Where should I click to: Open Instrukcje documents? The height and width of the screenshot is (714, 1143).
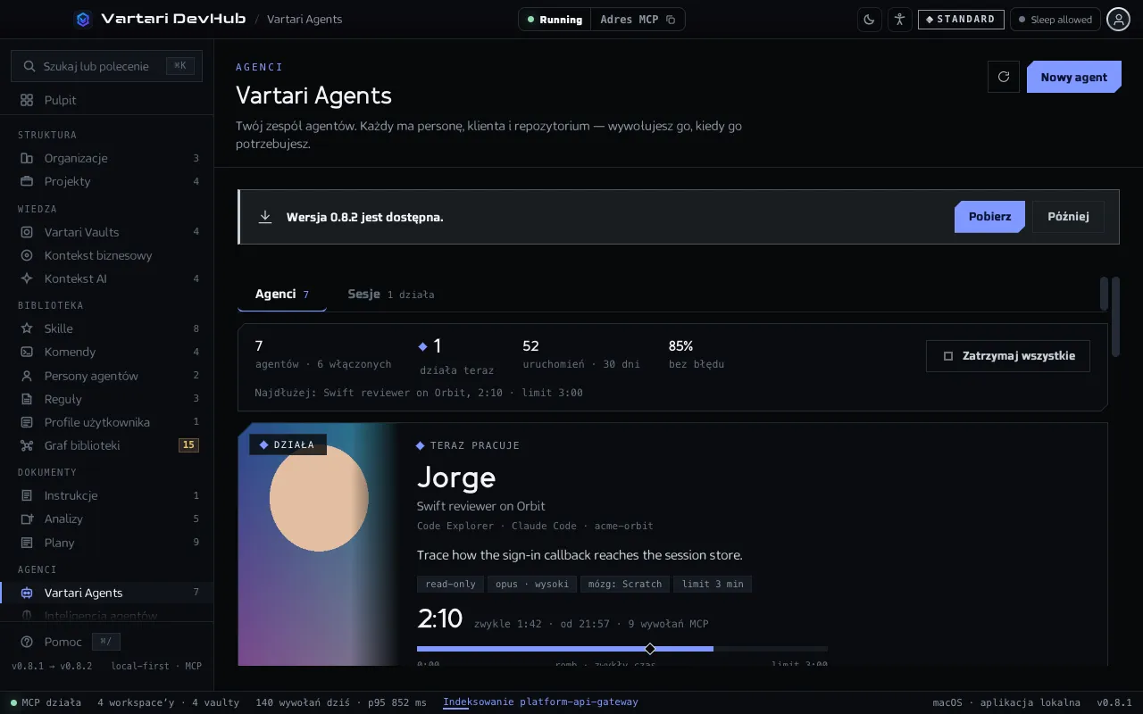click(107, 495)
